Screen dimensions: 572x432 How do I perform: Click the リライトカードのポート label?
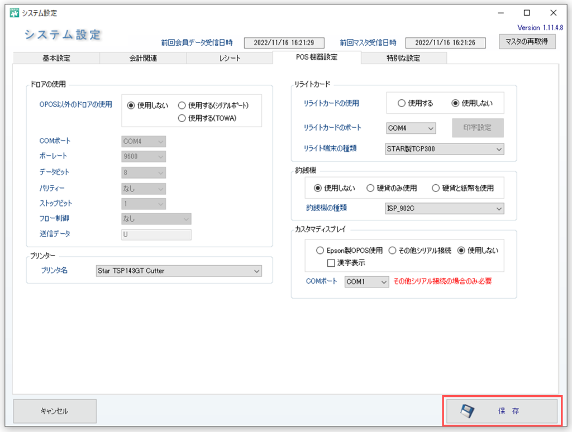(x=333, y=128)
